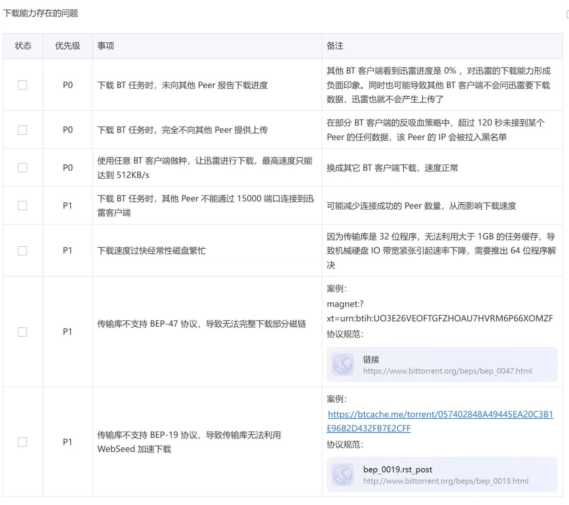Click the note 换成其它 BT 客户端下载，速度正常
The image size is (569, 505).
(x=393, y=168)
